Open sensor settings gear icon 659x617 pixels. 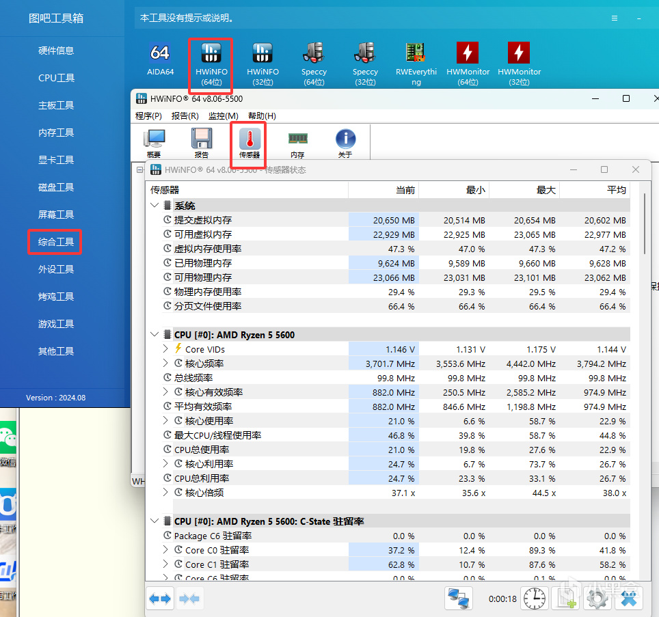597,599
